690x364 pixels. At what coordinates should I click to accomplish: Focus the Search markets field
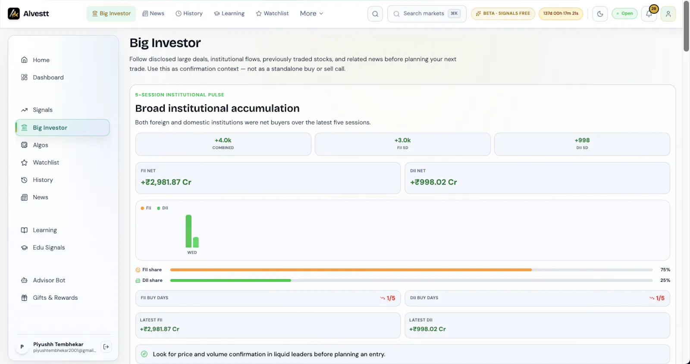(427, 14)
